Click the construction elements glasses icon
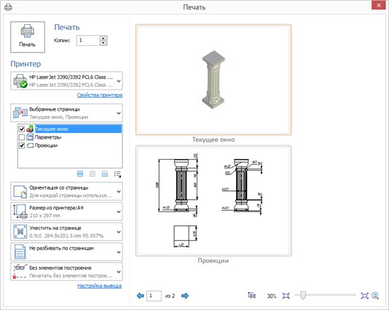The image size is (389, 310). [20, 271]
